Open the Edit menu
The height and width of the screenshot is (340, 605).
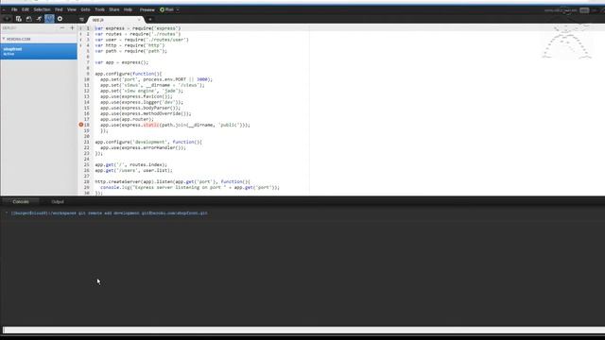(x=26, y=9)
